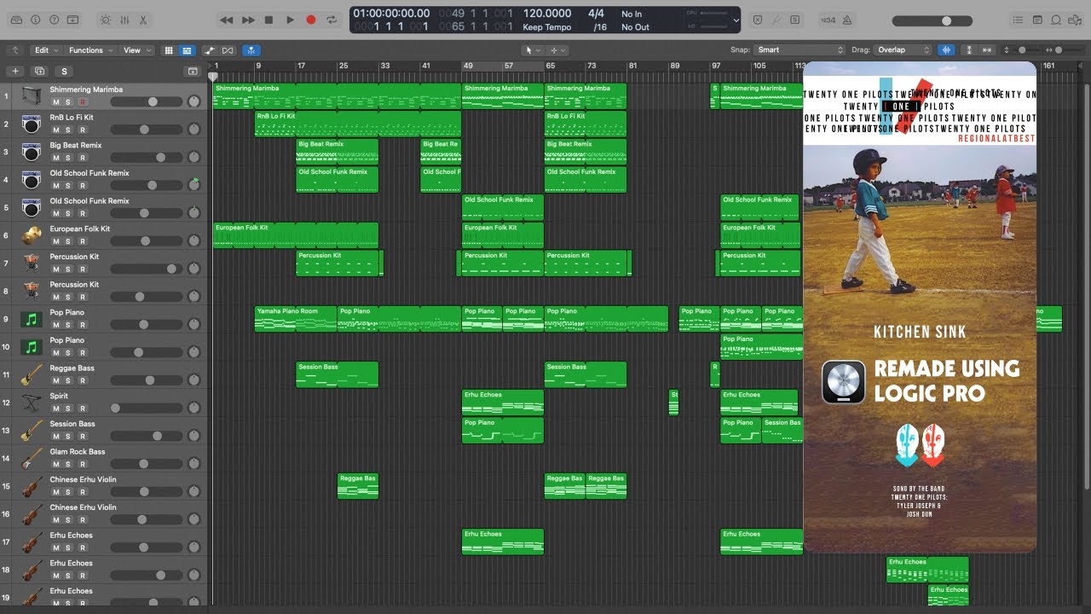Viewport: 1091px width, 614px height.
Task: Toggle the Cycle loop button
Action: [332, 20]
